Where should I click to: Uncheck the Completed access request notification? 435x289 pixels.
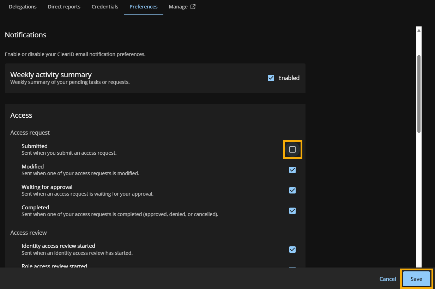tap(292, 210)
